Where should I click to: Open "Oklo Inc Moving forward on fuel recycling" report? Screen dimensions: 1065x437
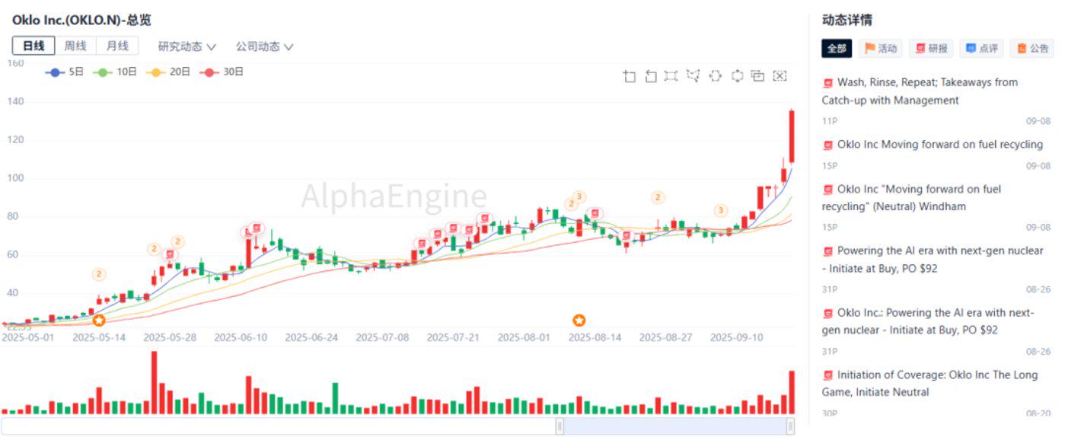[x=939, y=145]
